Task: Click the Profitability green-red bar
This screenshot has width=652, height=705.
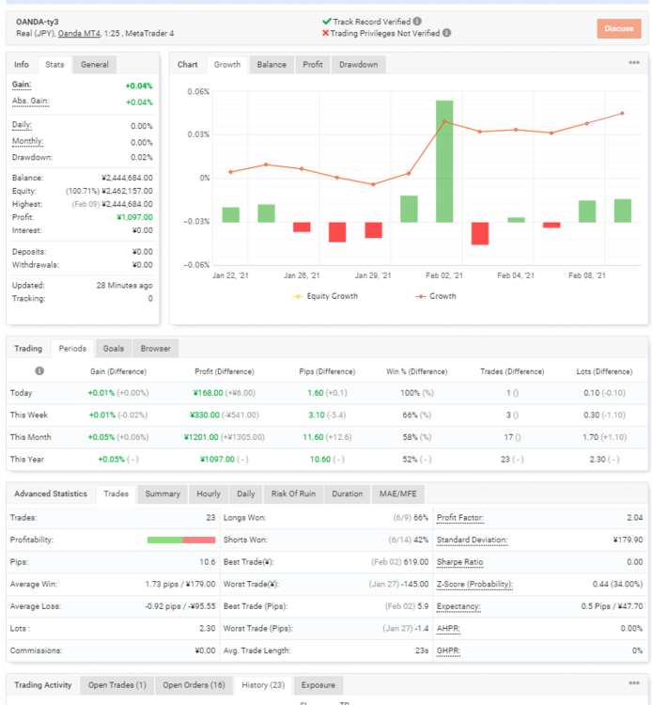Action: pyautogui.click(x=181, y=540)
